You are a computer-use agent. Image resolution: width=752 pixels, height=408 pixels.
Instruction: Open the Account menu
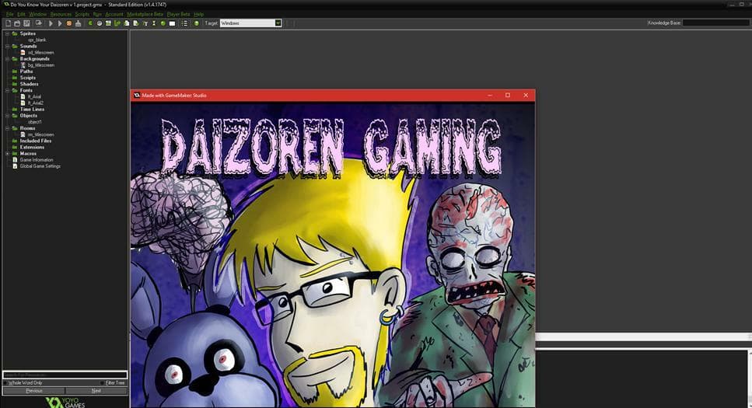[114, 15]
